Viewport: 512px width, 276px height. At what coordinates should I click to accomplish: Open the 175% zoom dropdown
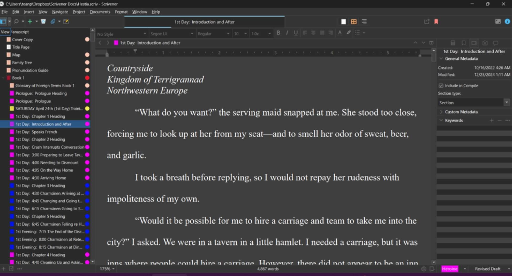(107, 269)
